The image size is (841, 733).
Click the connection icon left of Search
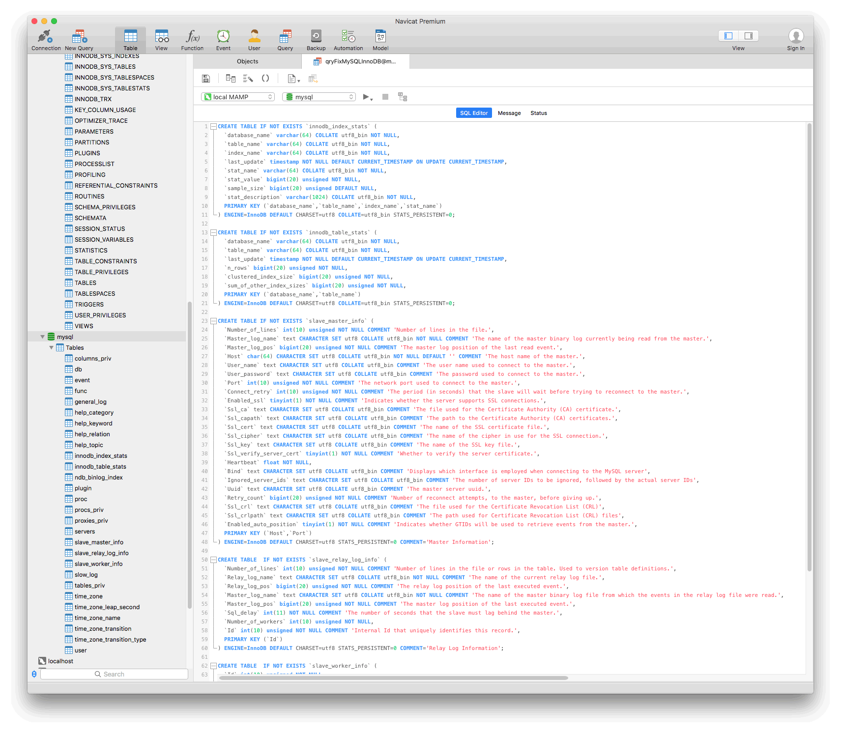pos(34,674)
